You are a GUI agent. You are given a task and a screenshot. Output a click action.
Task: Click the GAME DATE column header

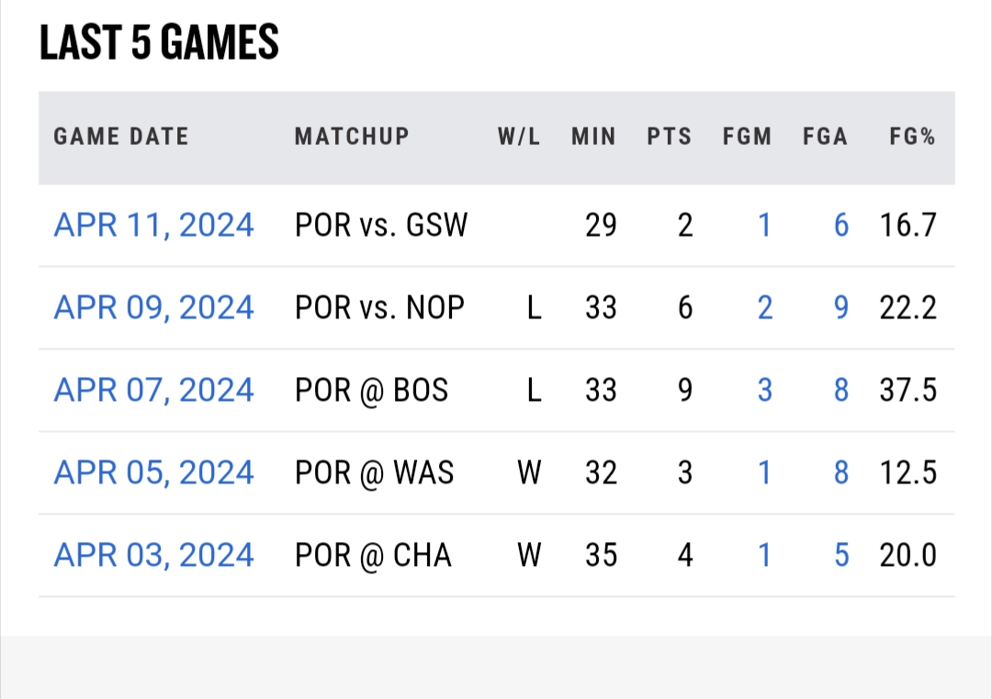tap(121, 138)
